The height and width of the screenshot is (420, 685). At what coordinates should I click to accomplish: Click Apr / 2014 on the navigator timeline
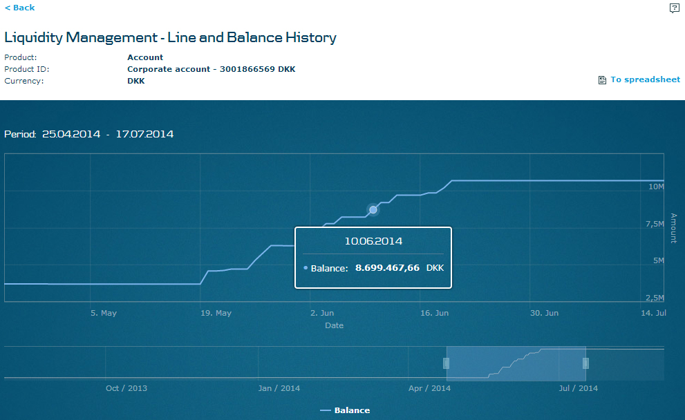tap(429, 388)
